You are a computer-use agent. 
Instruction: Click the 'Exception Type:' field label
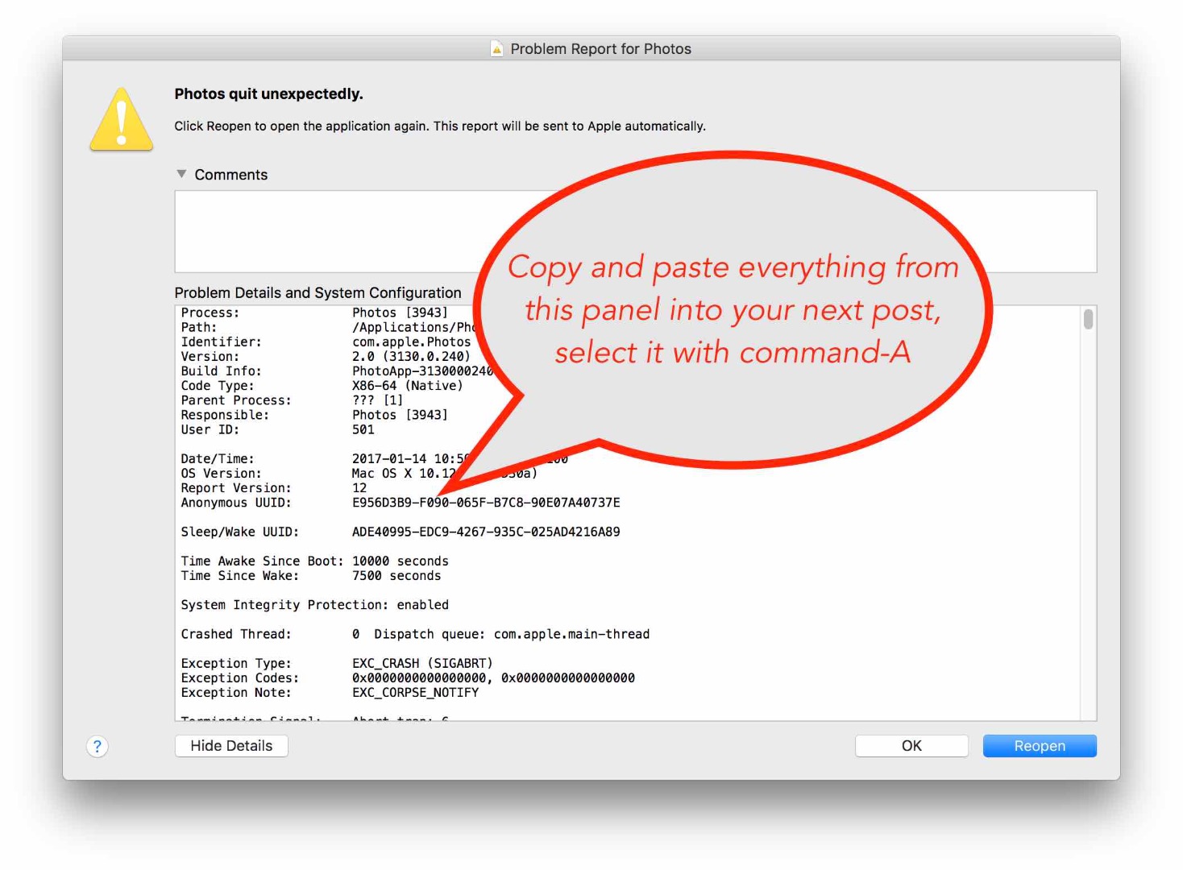tap(235, 664)
